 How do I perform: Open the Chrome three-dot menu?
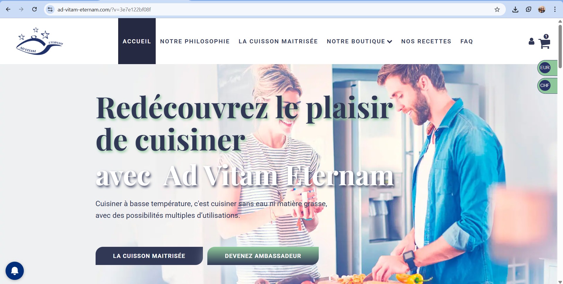pyautogui.click(x=555, y=9)
